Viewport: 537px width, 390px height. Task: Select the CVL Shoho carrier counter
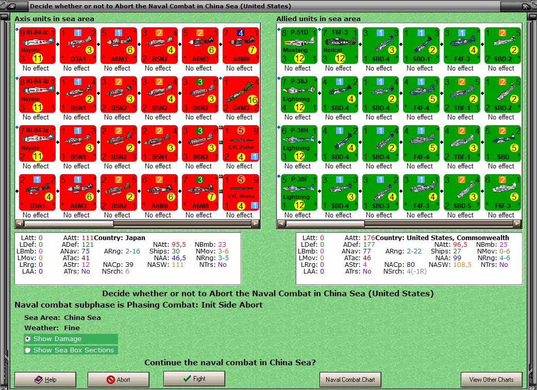click(x=241, y=193)
